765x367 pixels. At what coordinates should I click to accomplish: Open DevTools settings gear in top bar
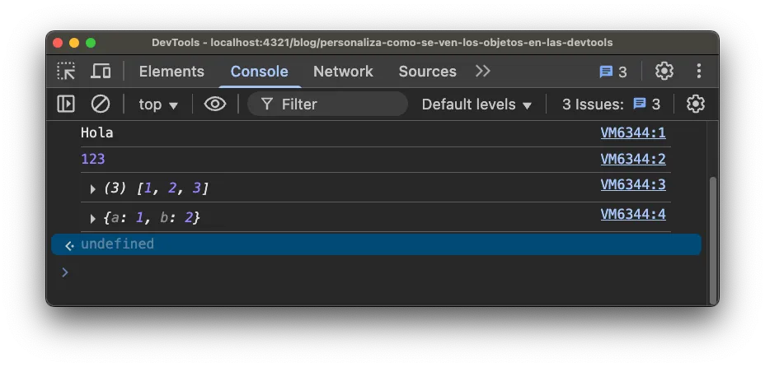pyautogui.click(x=664, y=72)
